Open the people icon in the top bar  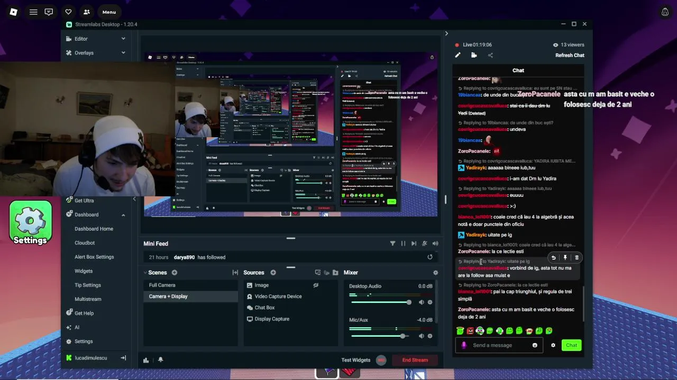click(x=86, y=12)
